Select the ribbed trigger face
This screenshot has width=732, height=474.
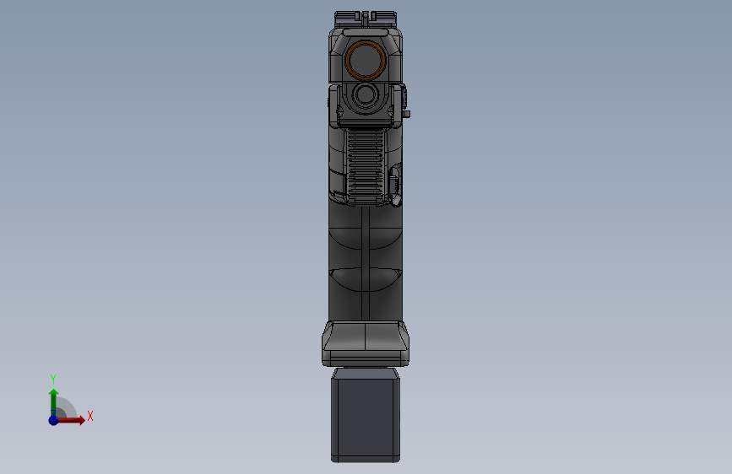(x=366, y=164)
